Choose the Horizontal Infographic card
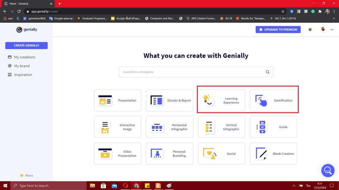Viewport: 339px width, 190px height. [169, 127]
